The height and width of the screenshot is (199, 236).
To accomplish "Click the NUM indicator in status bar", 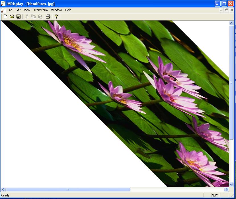I will pyautogui.click(x=215, y=195).
